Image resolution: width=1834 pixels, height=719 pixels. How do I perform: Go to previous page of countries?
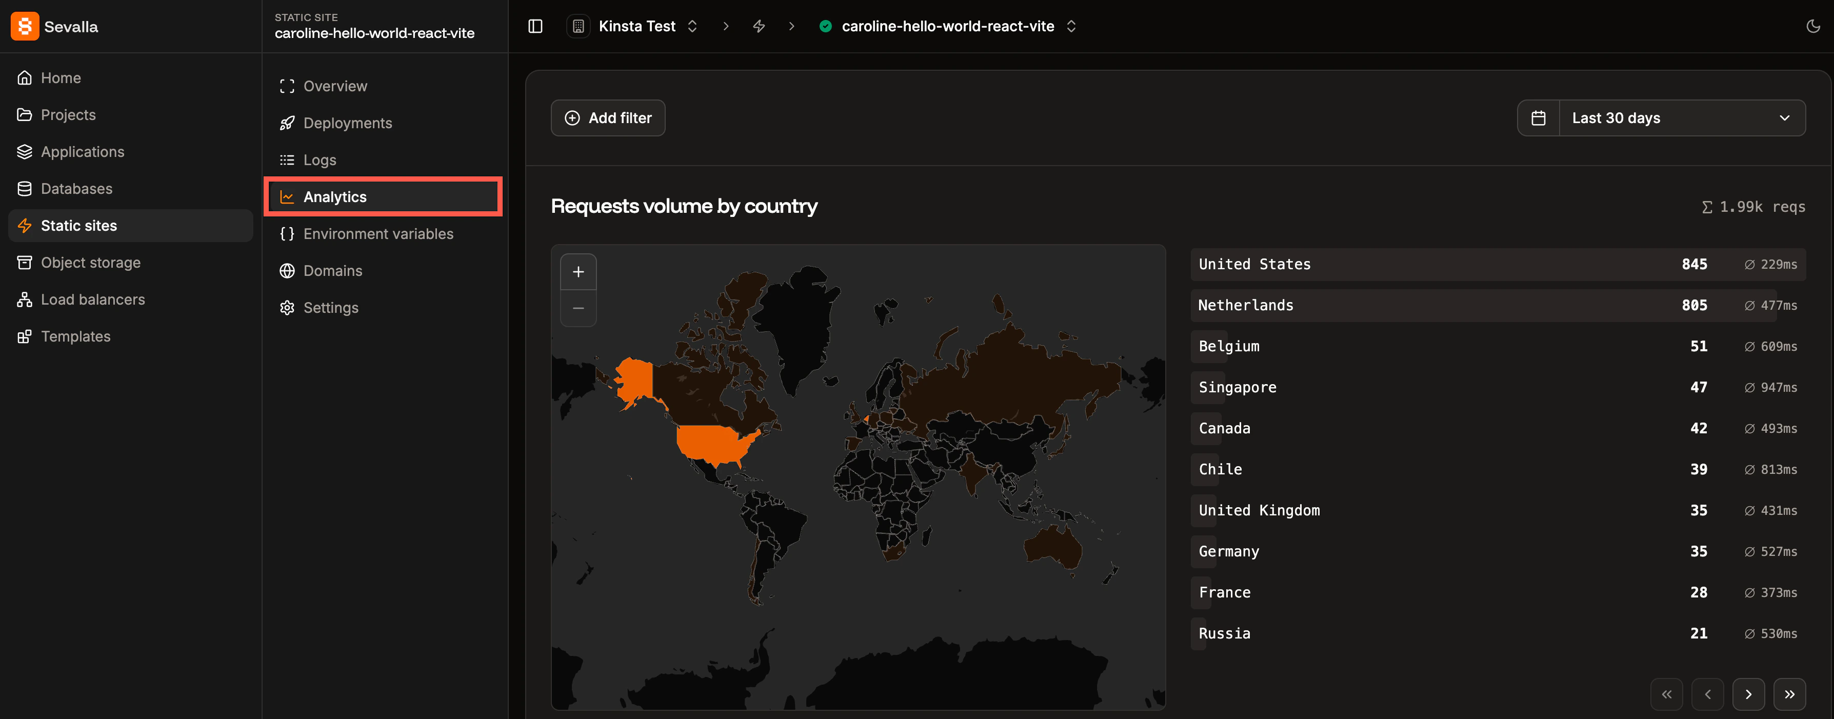[x=1708, y=694]
